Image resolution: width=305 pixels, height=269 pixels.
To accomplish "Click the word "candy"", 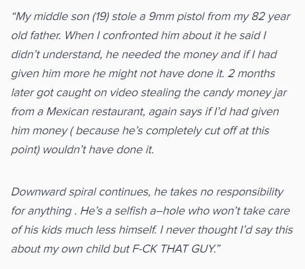I will (x=218, y=93).
